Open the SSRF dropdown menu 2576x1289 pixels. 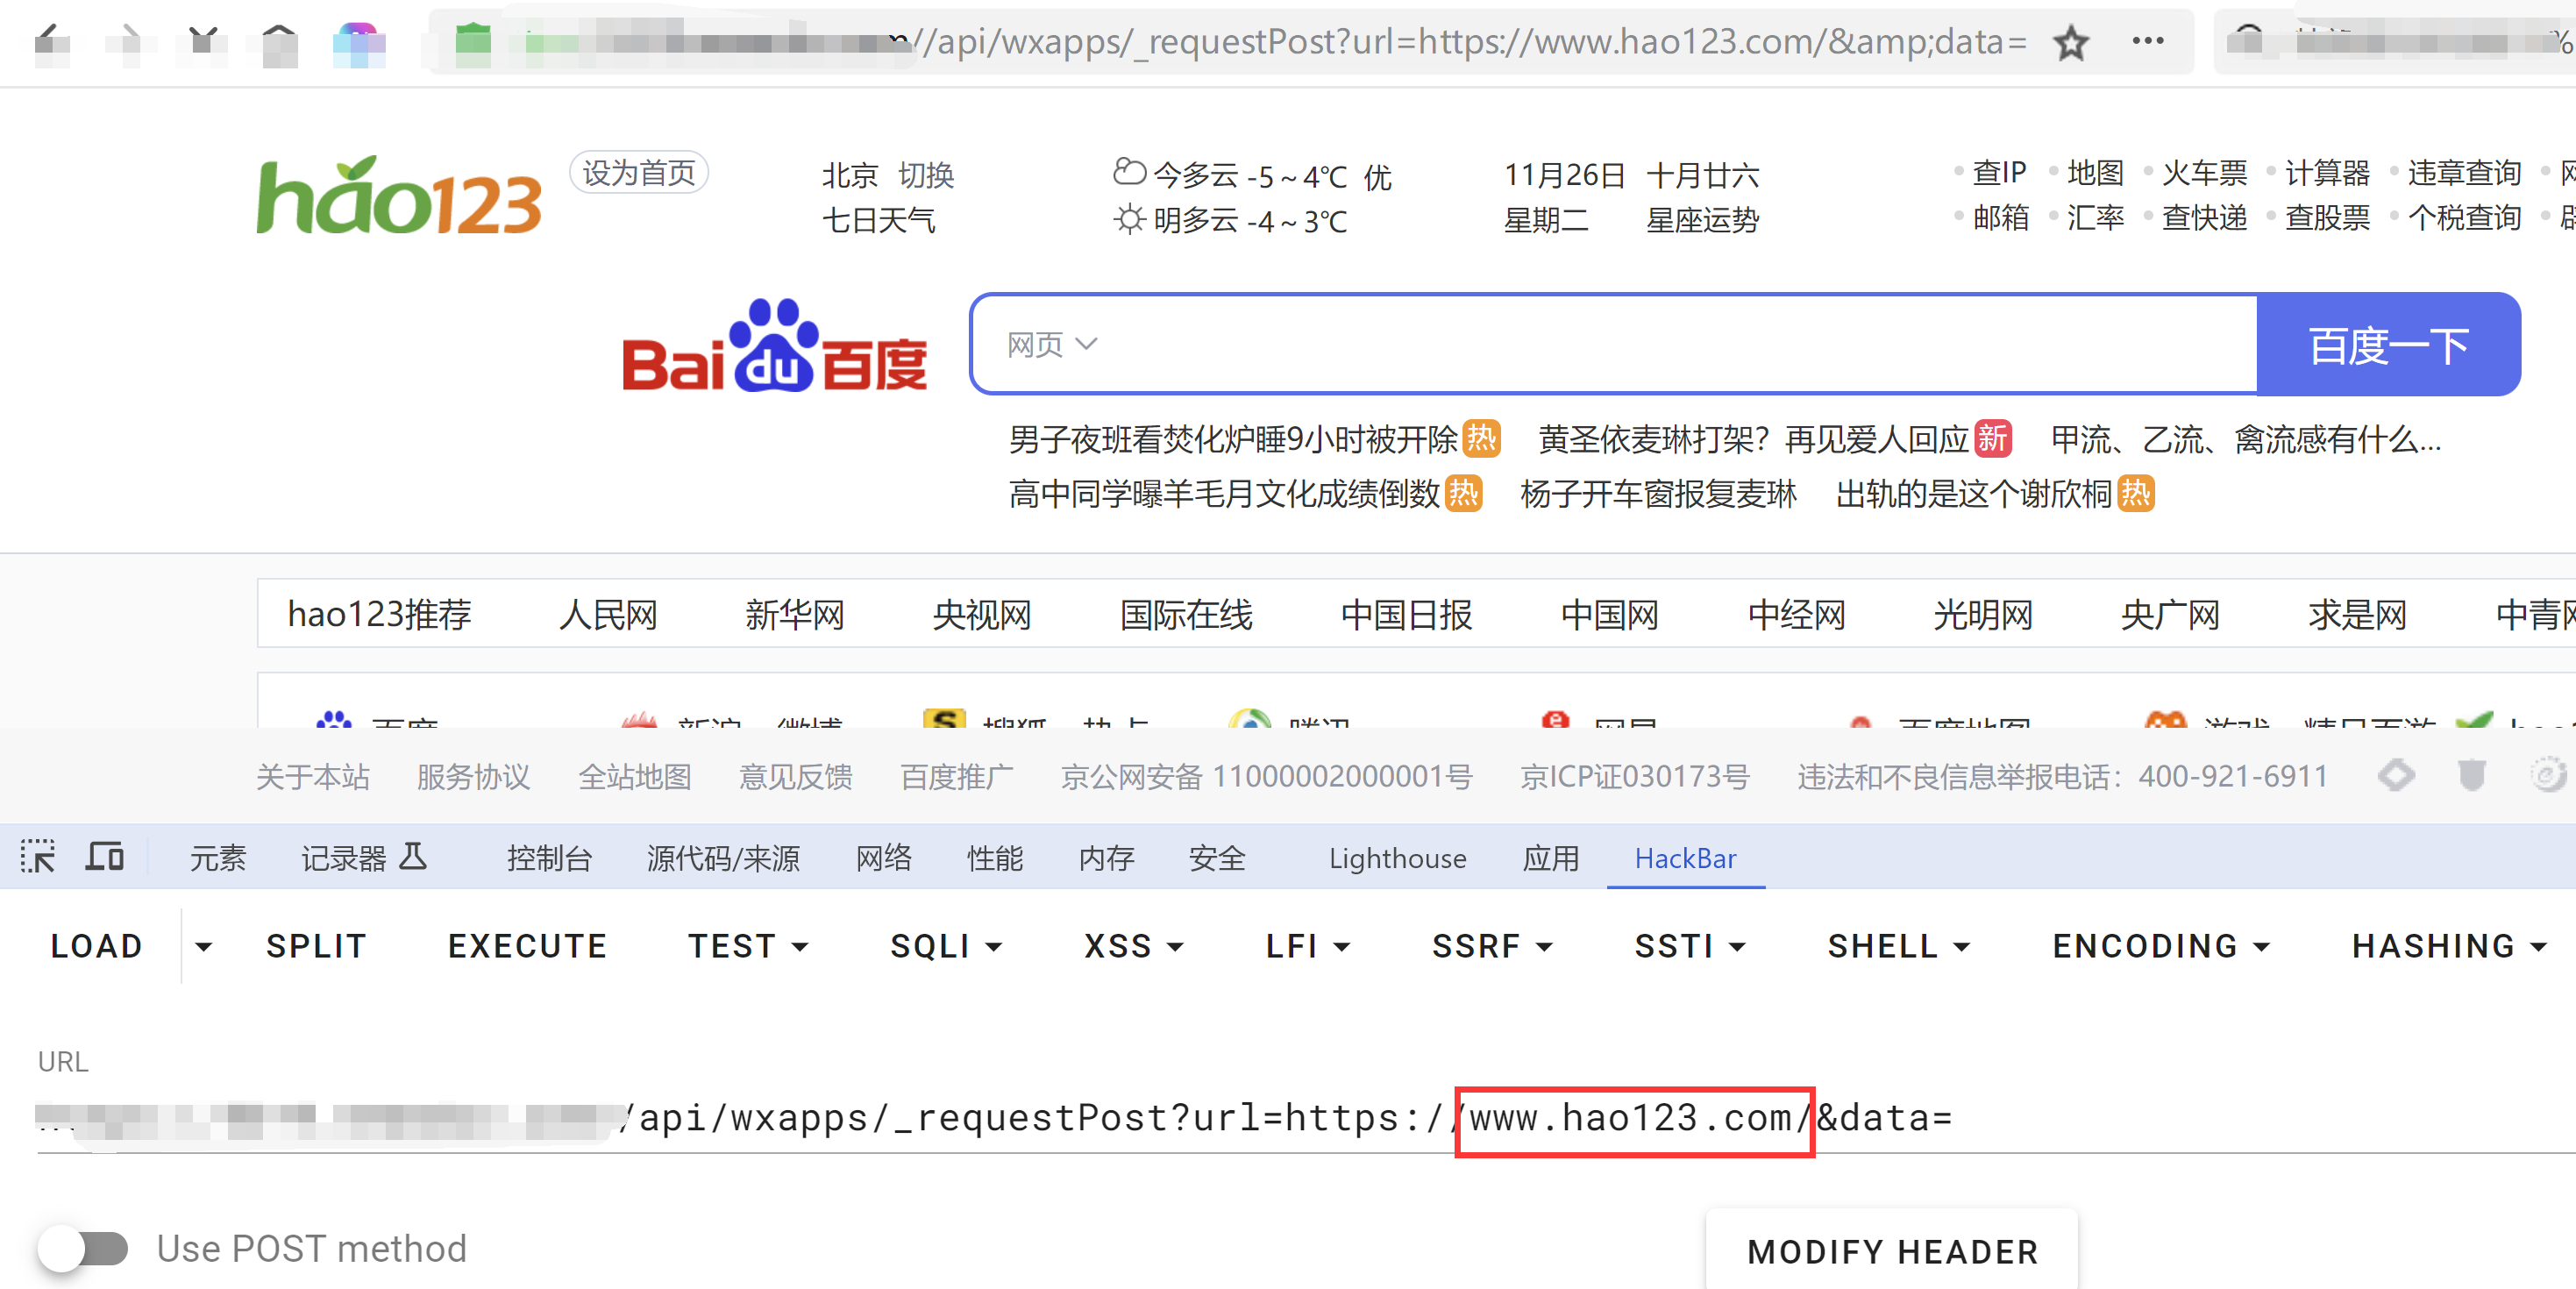click(1491, 946)
